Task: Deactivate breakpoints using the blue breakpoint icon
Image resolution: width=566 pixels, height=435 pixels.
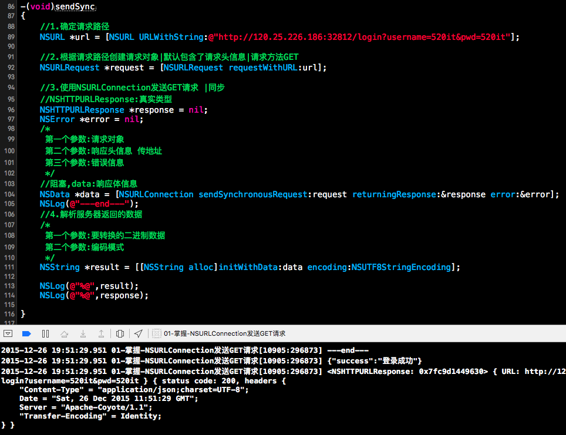Action: point(26,333)
